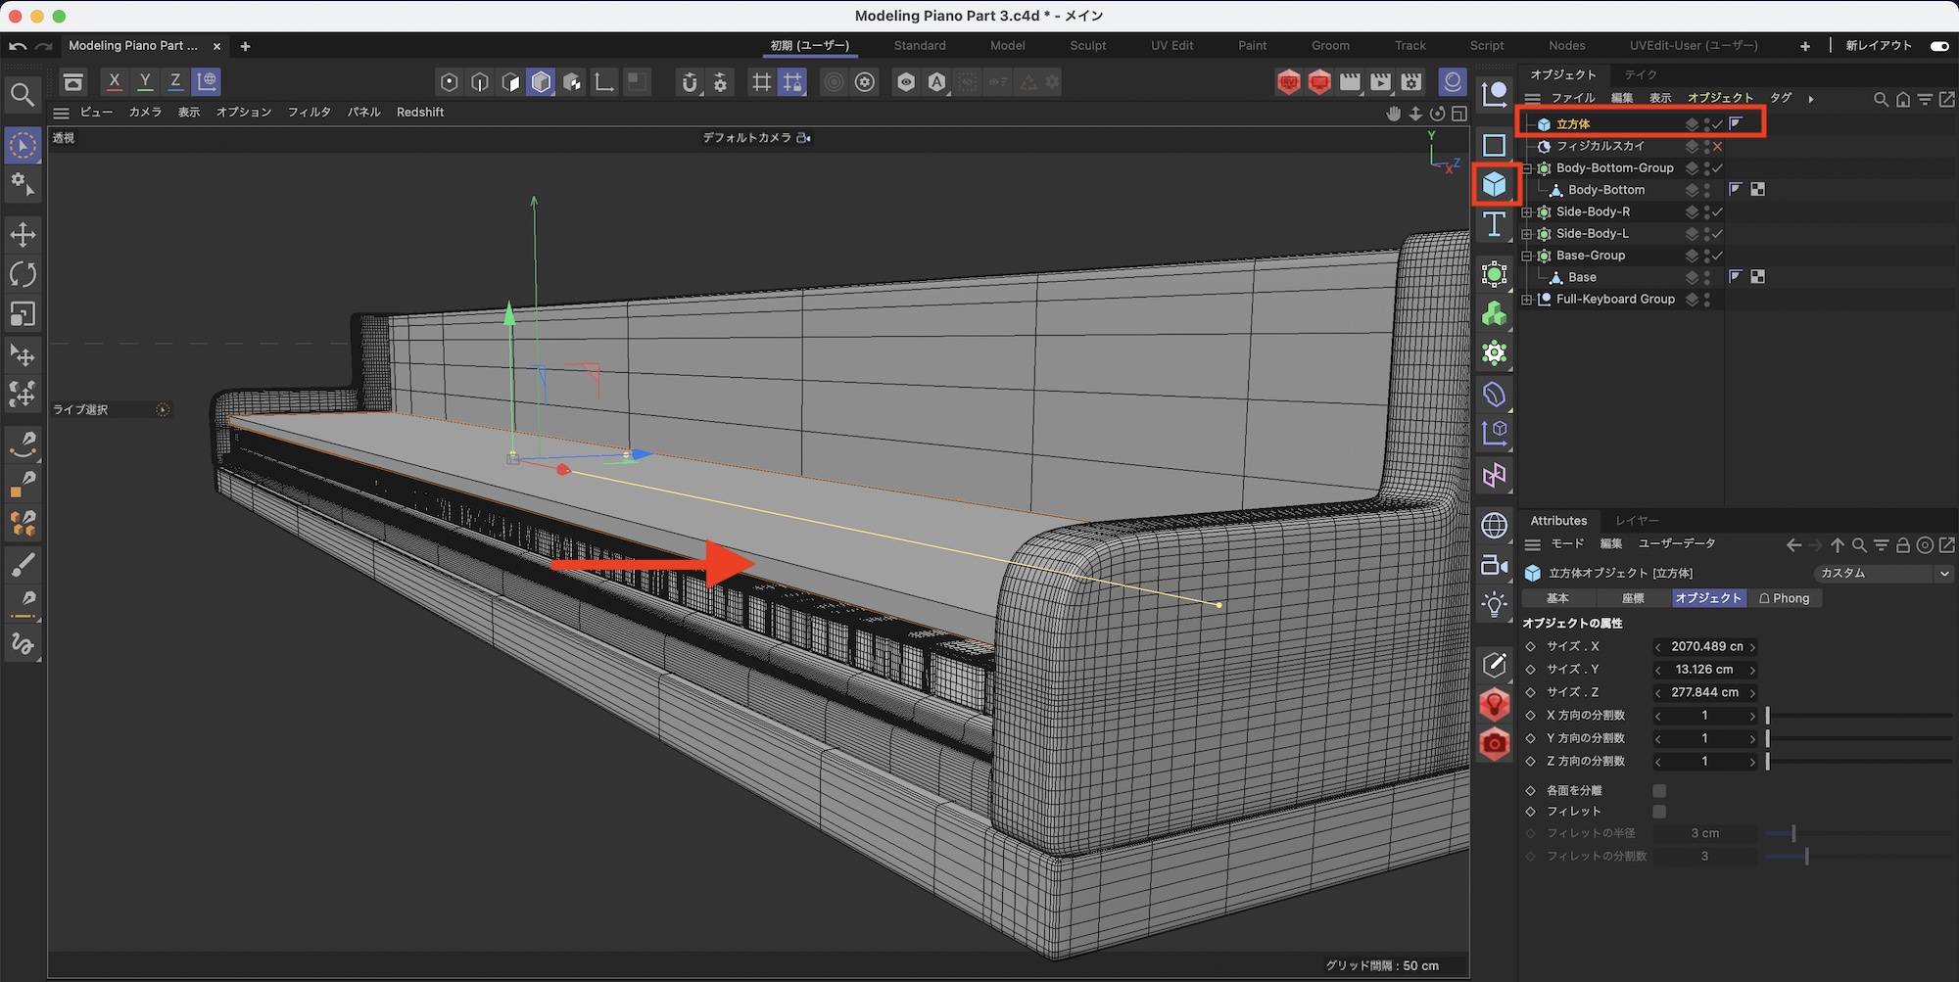The width and height of the screenshot is (1959, 982).
Task: Click the Phong attribute tab button
Action: tap(1785, 598)
